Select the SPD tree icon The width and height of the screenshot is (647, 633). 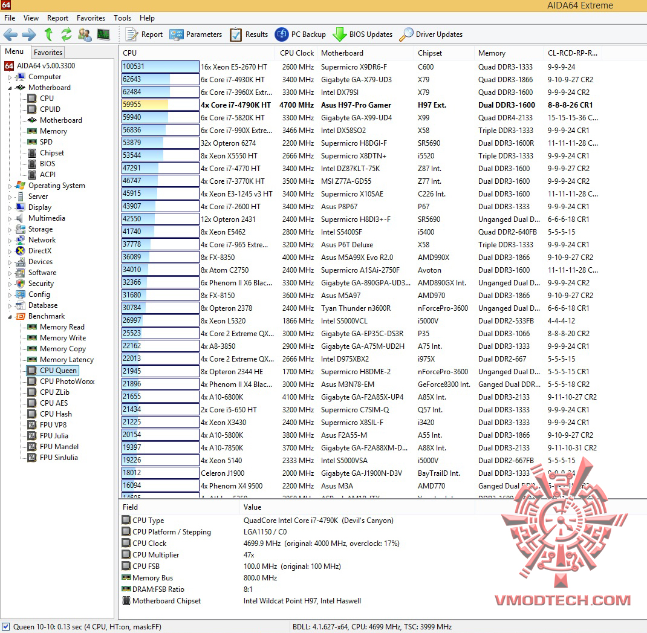32,141
